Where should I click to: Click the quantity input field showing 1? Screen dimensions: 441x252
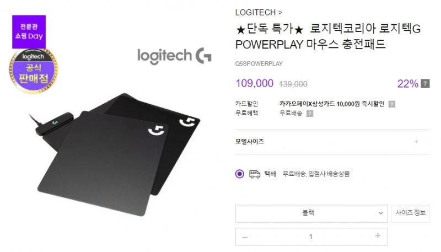coord(311,237)
